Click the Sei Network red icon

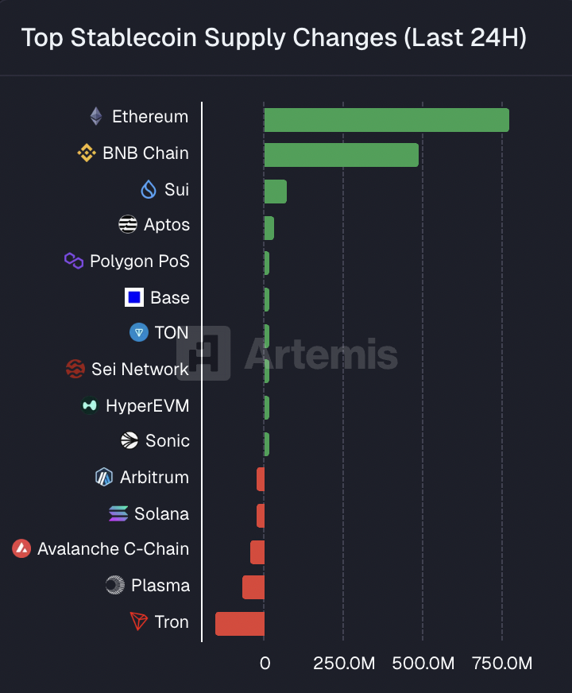[x=75, y=369]
